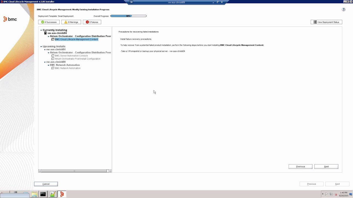Image resolution: width=353 pixels, height=198 pixels.
Task: Click the 'Deployment Template: Small Deployment' label
Action: [56, 16]
